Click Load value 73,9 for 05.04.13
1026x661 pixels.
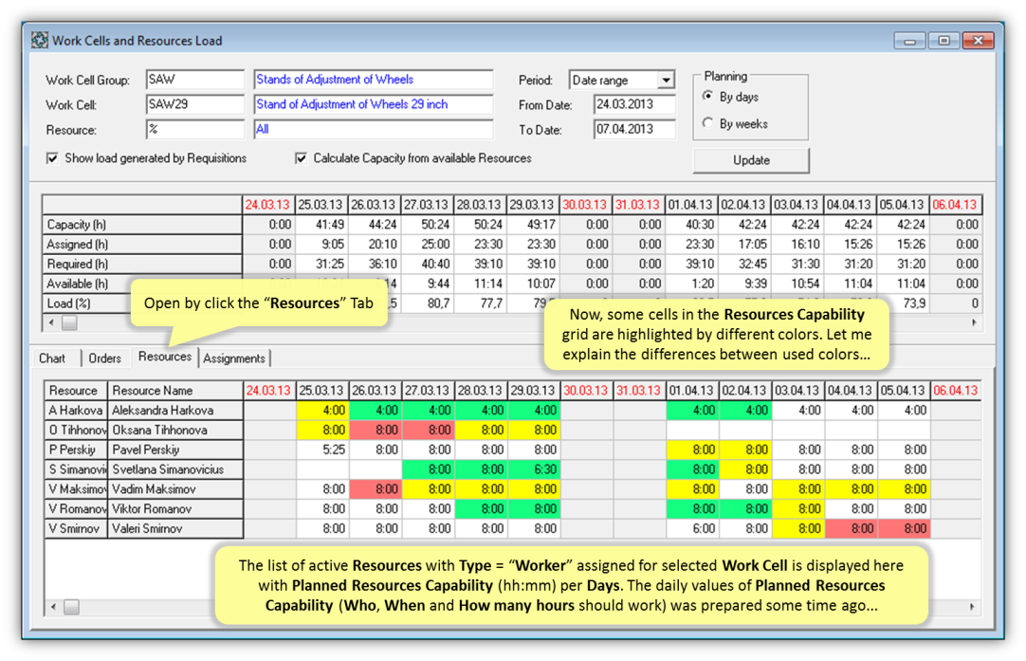[x=902, y=303]
